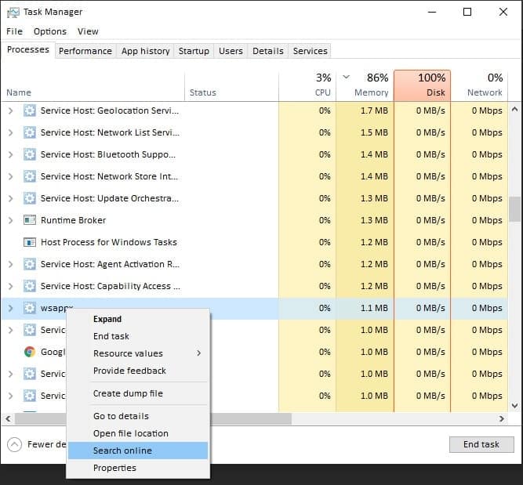Click the Runtime Broker window icon
Image resolution: width=523 pixels, height=485 pixels.
(30, 220)
